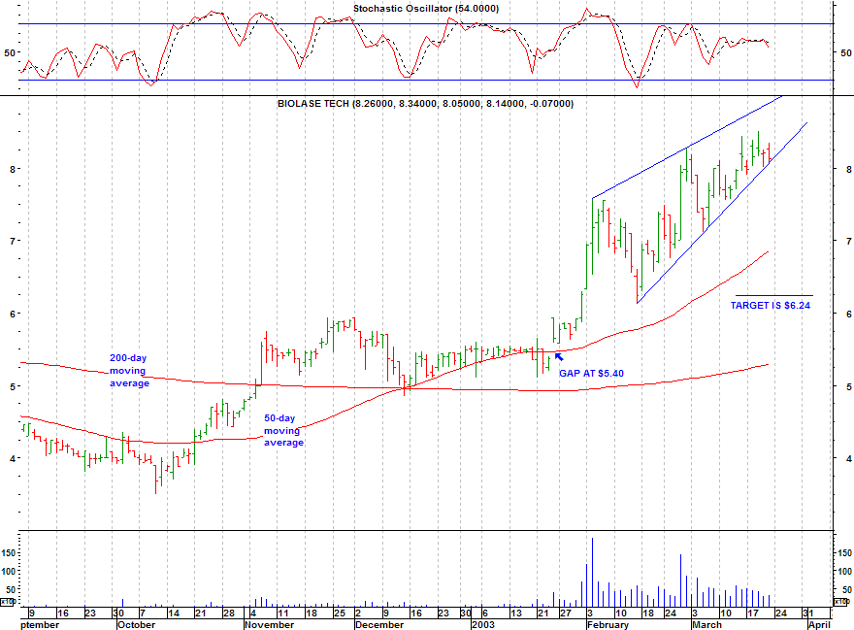Select the GAP AT $5.40 annotation
Viewport: 854px width, 630px height.
click(x=591, y=374)
